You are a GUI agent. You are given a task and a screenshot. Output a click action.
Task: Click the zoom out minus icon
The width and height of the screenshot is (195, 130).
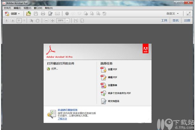pyautogui.click(x=46, y=20)
